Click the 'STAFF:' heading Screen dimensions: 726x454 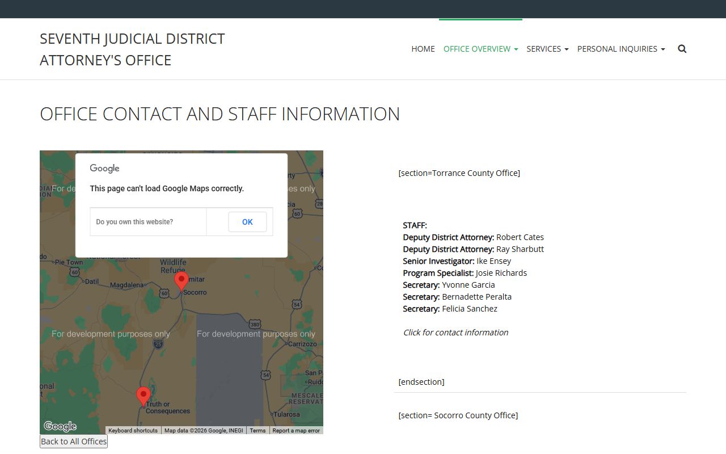pos(415,225)
